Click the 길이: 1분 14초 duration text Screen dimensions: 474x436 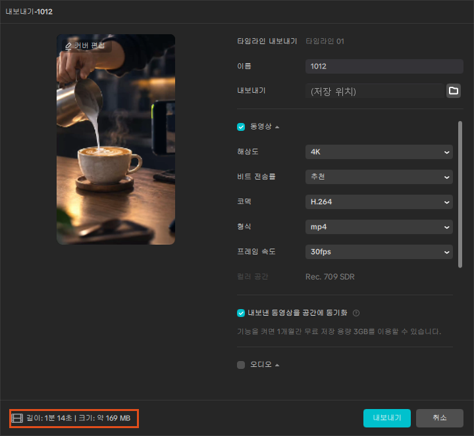click(49, 418)
